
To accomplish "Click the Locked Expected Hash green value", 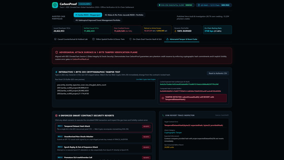I will [x=189, y=84].
